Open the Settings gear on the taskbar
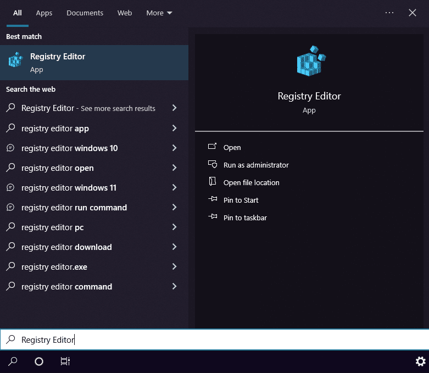 tap(421, 361)
